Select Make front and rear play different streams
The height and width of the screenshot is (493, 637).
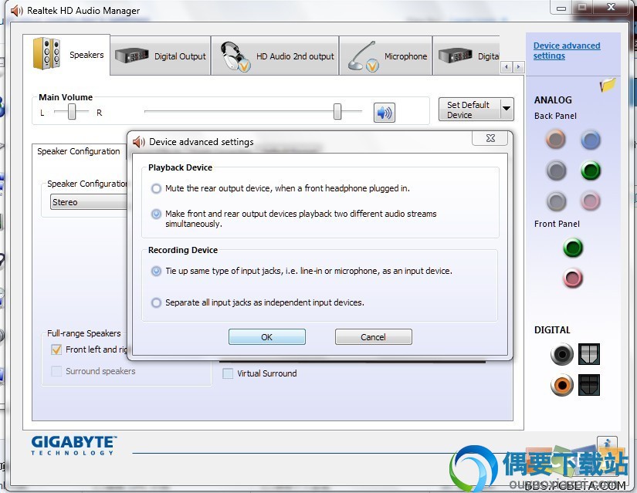[x=156, y=214]
